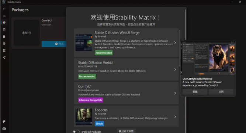Click the 关闭 close button in popup

(221, 92)
